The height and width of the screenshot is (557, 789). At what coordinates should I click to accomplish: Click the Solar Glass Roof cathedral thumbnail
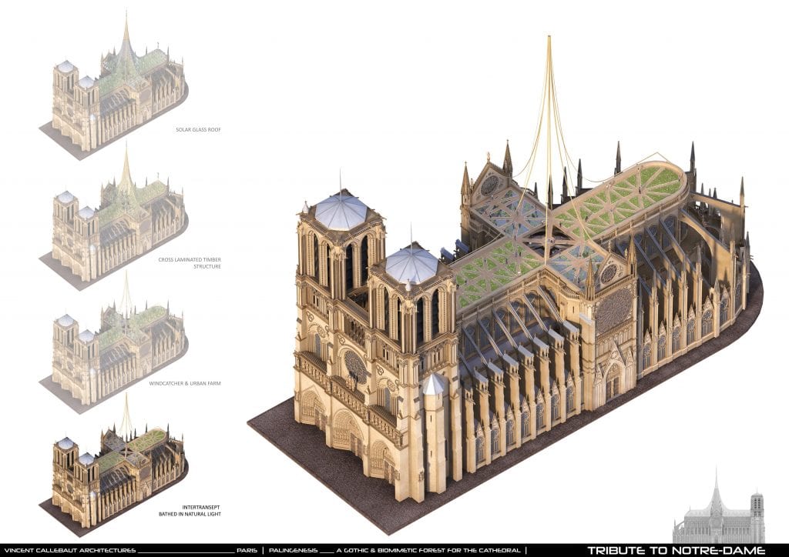pyautogui.click(x=117, y=88)
